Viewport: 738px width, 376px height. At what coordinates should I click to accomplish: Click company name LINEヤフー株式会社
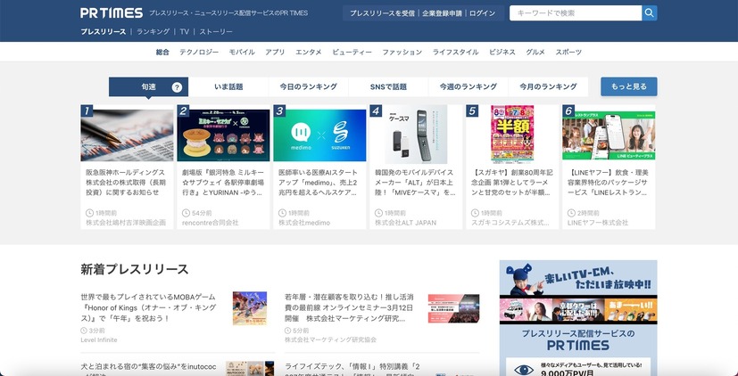coord(598,223)
